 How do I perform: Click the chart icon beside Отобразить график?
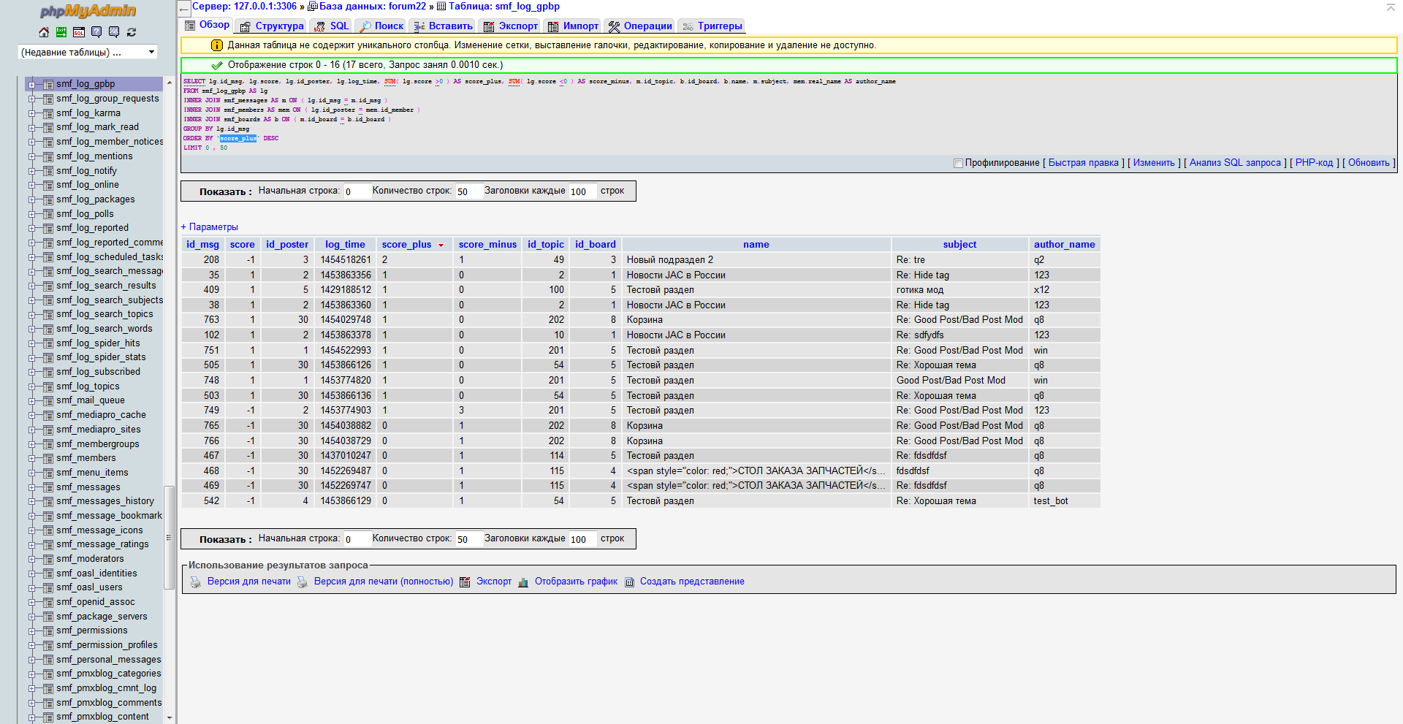coord(523,582)
